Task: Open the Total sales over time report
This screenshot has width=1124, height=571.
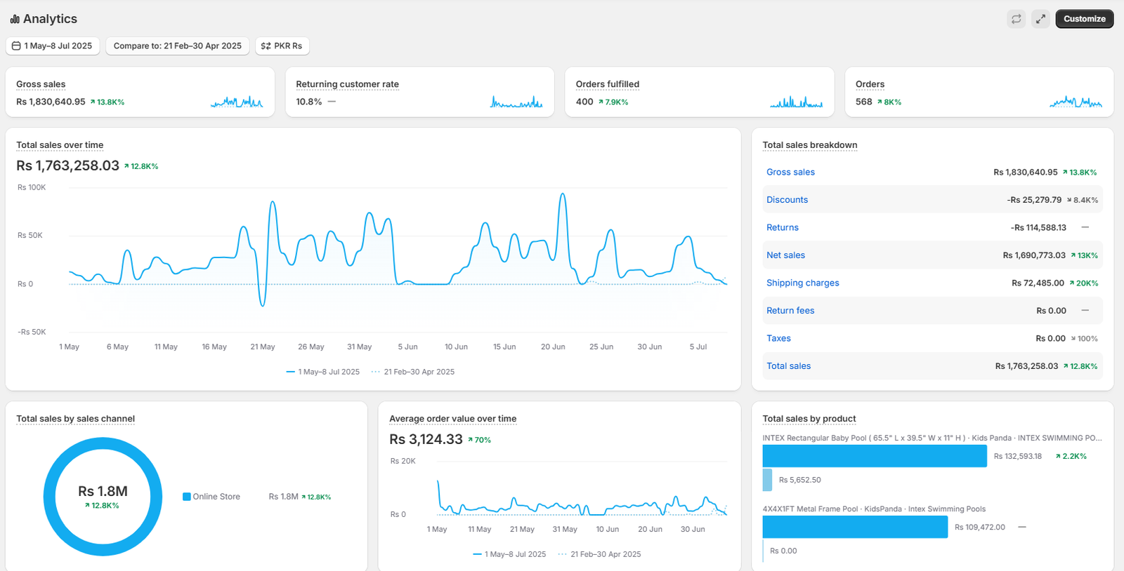Action: (60, 145)
